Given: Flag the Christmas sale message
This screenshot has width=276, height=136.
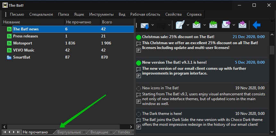Looking at the screenshot, I should (x=139, y=44).
